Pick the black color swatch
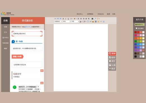The width and height of the screenshot is (146, 103). pos(135,57)
